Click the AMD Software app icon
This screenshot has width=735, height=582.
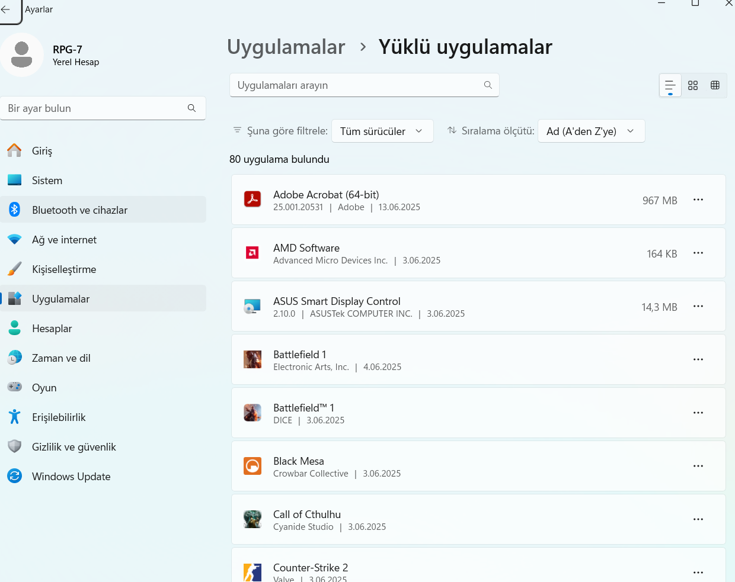tap(253, 253)
